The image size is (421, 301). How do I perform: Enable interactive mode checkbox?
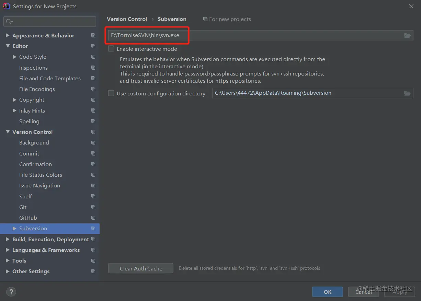(x=111, y=49)
